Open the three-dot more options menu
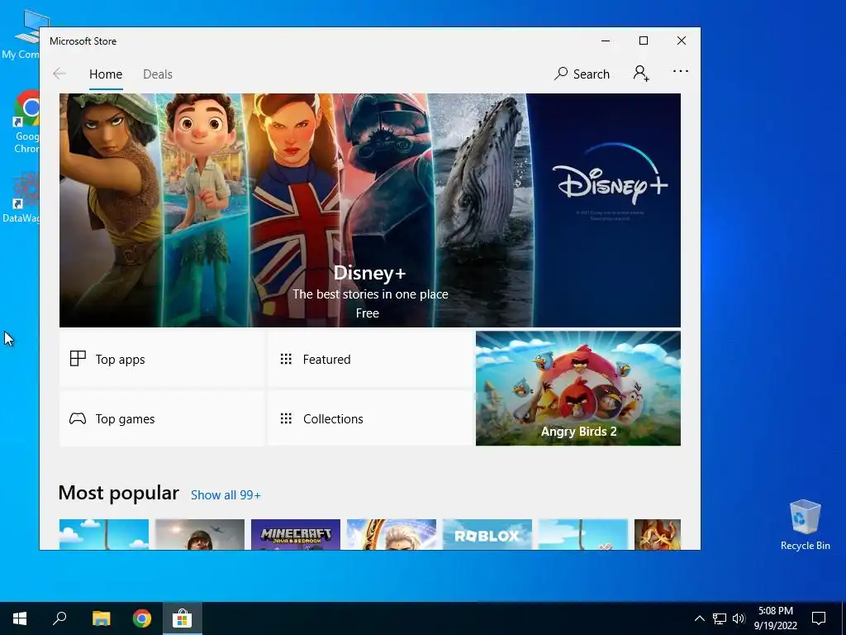Screen dimensions: 846x635 (681, 71)
